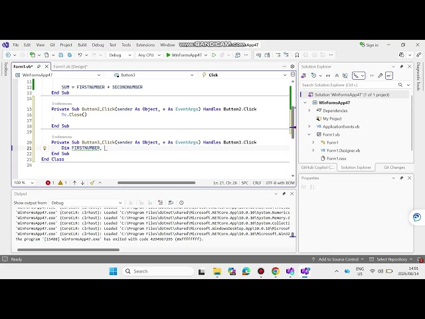The height and width of the screenshot is (319, 425).
Task: Click Sync with Active Document icon
Action: (328, 76)
